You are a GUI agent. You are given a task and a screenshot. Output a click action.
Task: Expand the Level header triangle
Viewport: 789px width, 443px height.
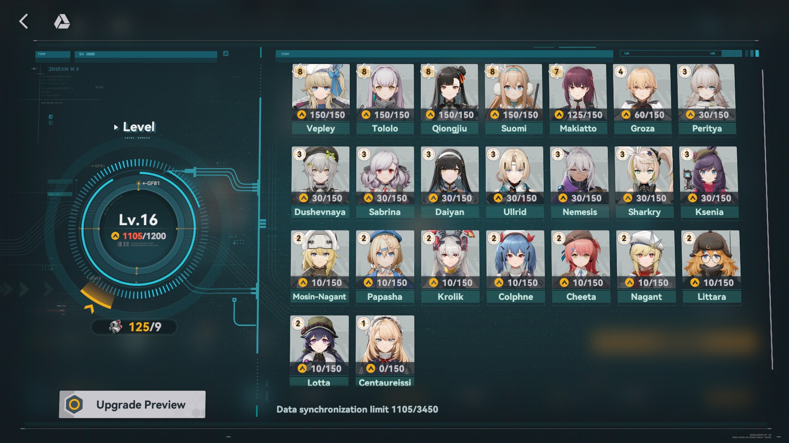(116, 128)
